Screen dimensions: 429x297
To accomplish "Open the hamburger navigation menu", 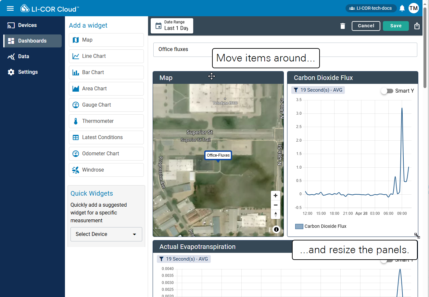I will tap(10, 8).
